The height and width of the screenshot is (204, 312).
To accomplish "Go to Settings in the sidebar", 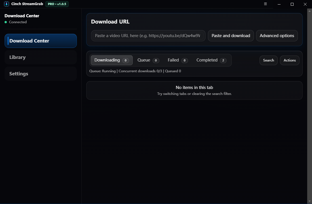I will [41, 74].
